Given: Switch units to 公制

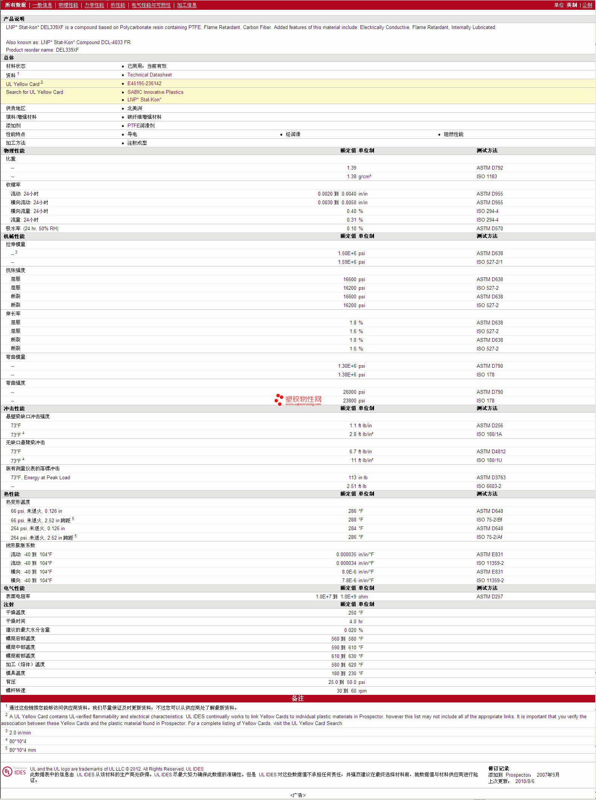Looking at the screenshot, I should tap(587, 5).
